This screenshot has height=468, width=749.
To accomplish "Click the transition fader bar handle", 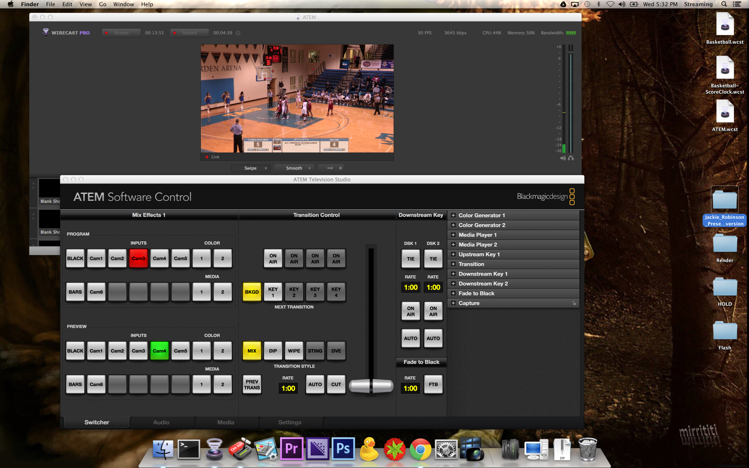I will point(371,386).
